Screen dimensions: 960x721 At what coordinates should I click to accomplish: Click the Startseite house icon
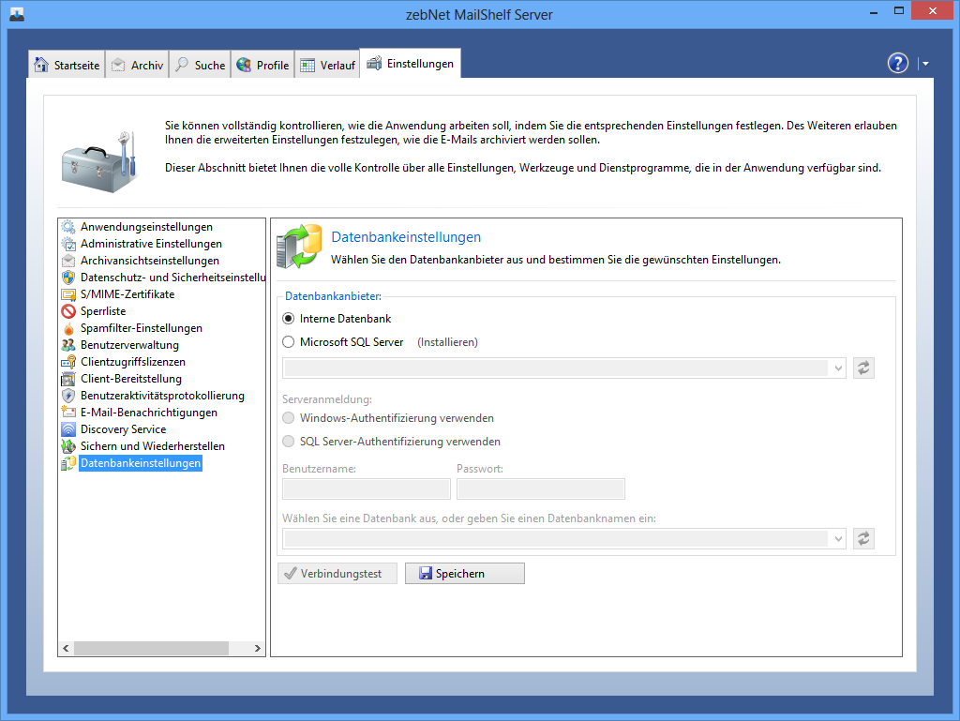click(x=41, y=65)
